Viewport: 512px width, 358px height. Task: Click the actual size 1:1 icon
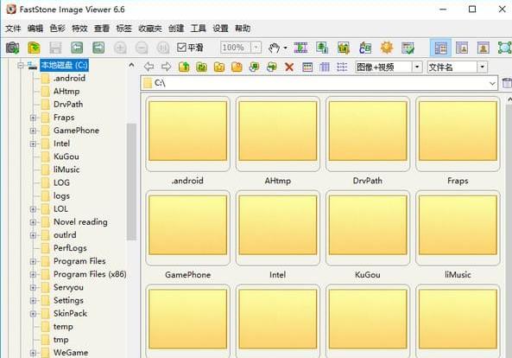[163, 48]
